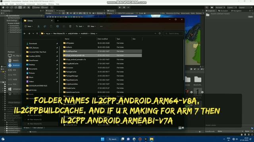Viewport: 254px width, 142px height.
Task: Select Android platform in Build Settings
Action: (14, 65)
